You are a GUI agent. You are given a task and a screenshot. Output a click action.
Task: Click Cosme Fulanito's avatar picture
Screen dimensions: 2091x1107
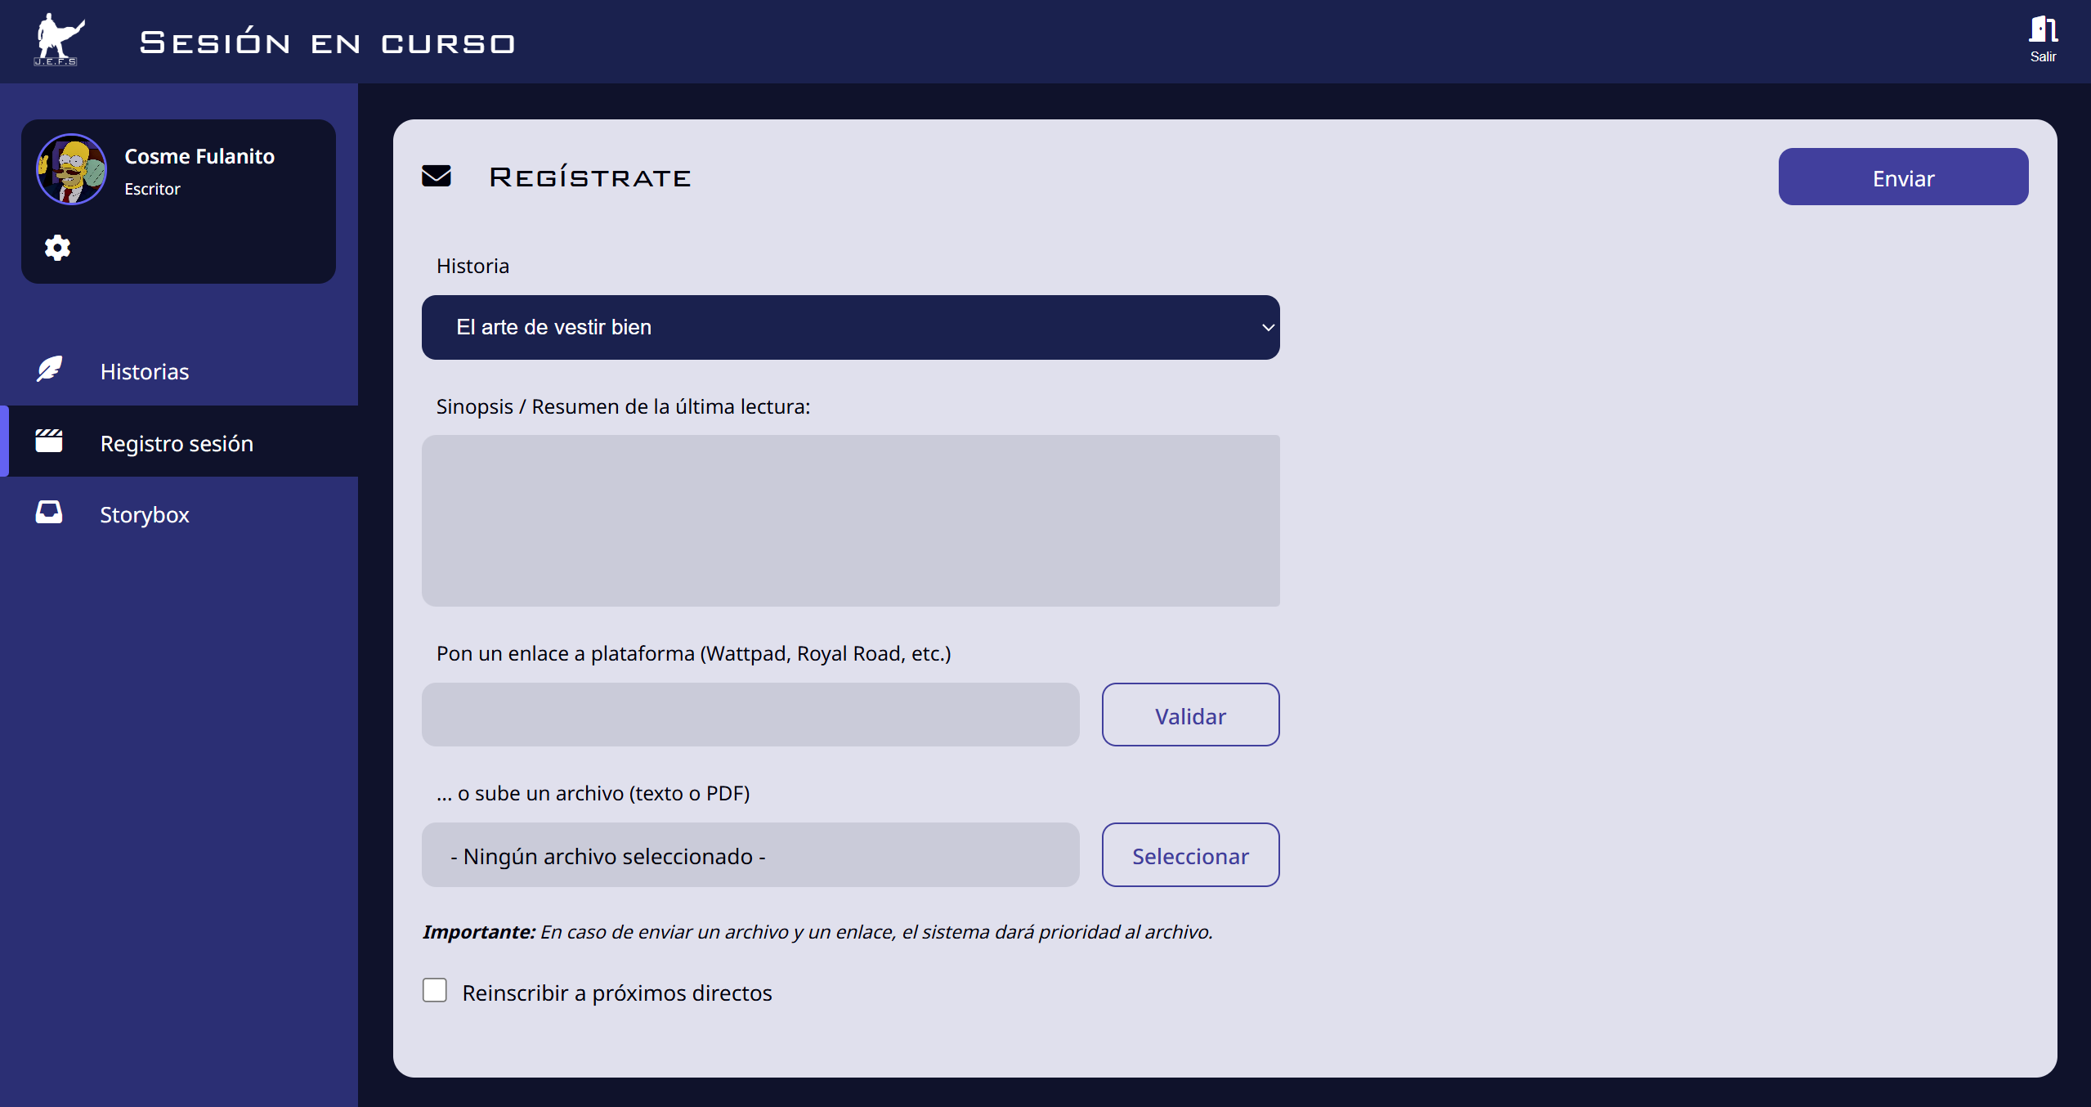[x=72, y=169]
